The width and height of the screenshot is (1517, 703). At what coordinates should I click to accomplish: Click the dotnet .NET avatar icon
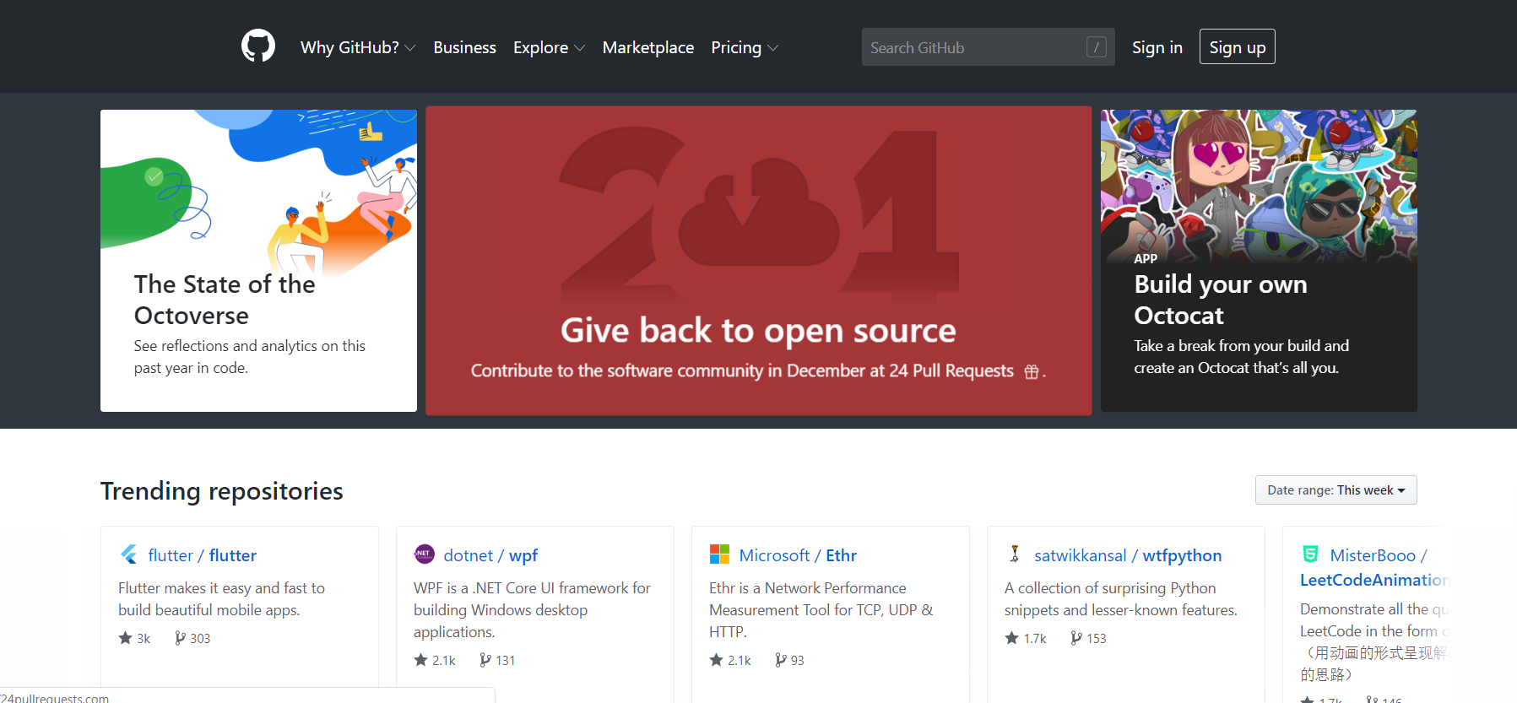[x=424, y=554]
